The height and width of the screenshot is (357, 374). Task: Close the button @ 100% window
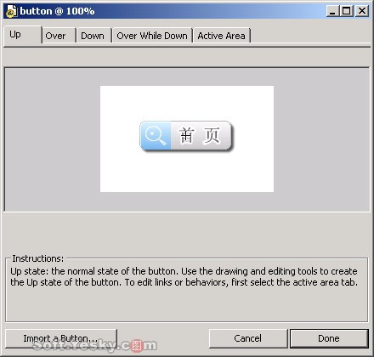coord(362,11)
